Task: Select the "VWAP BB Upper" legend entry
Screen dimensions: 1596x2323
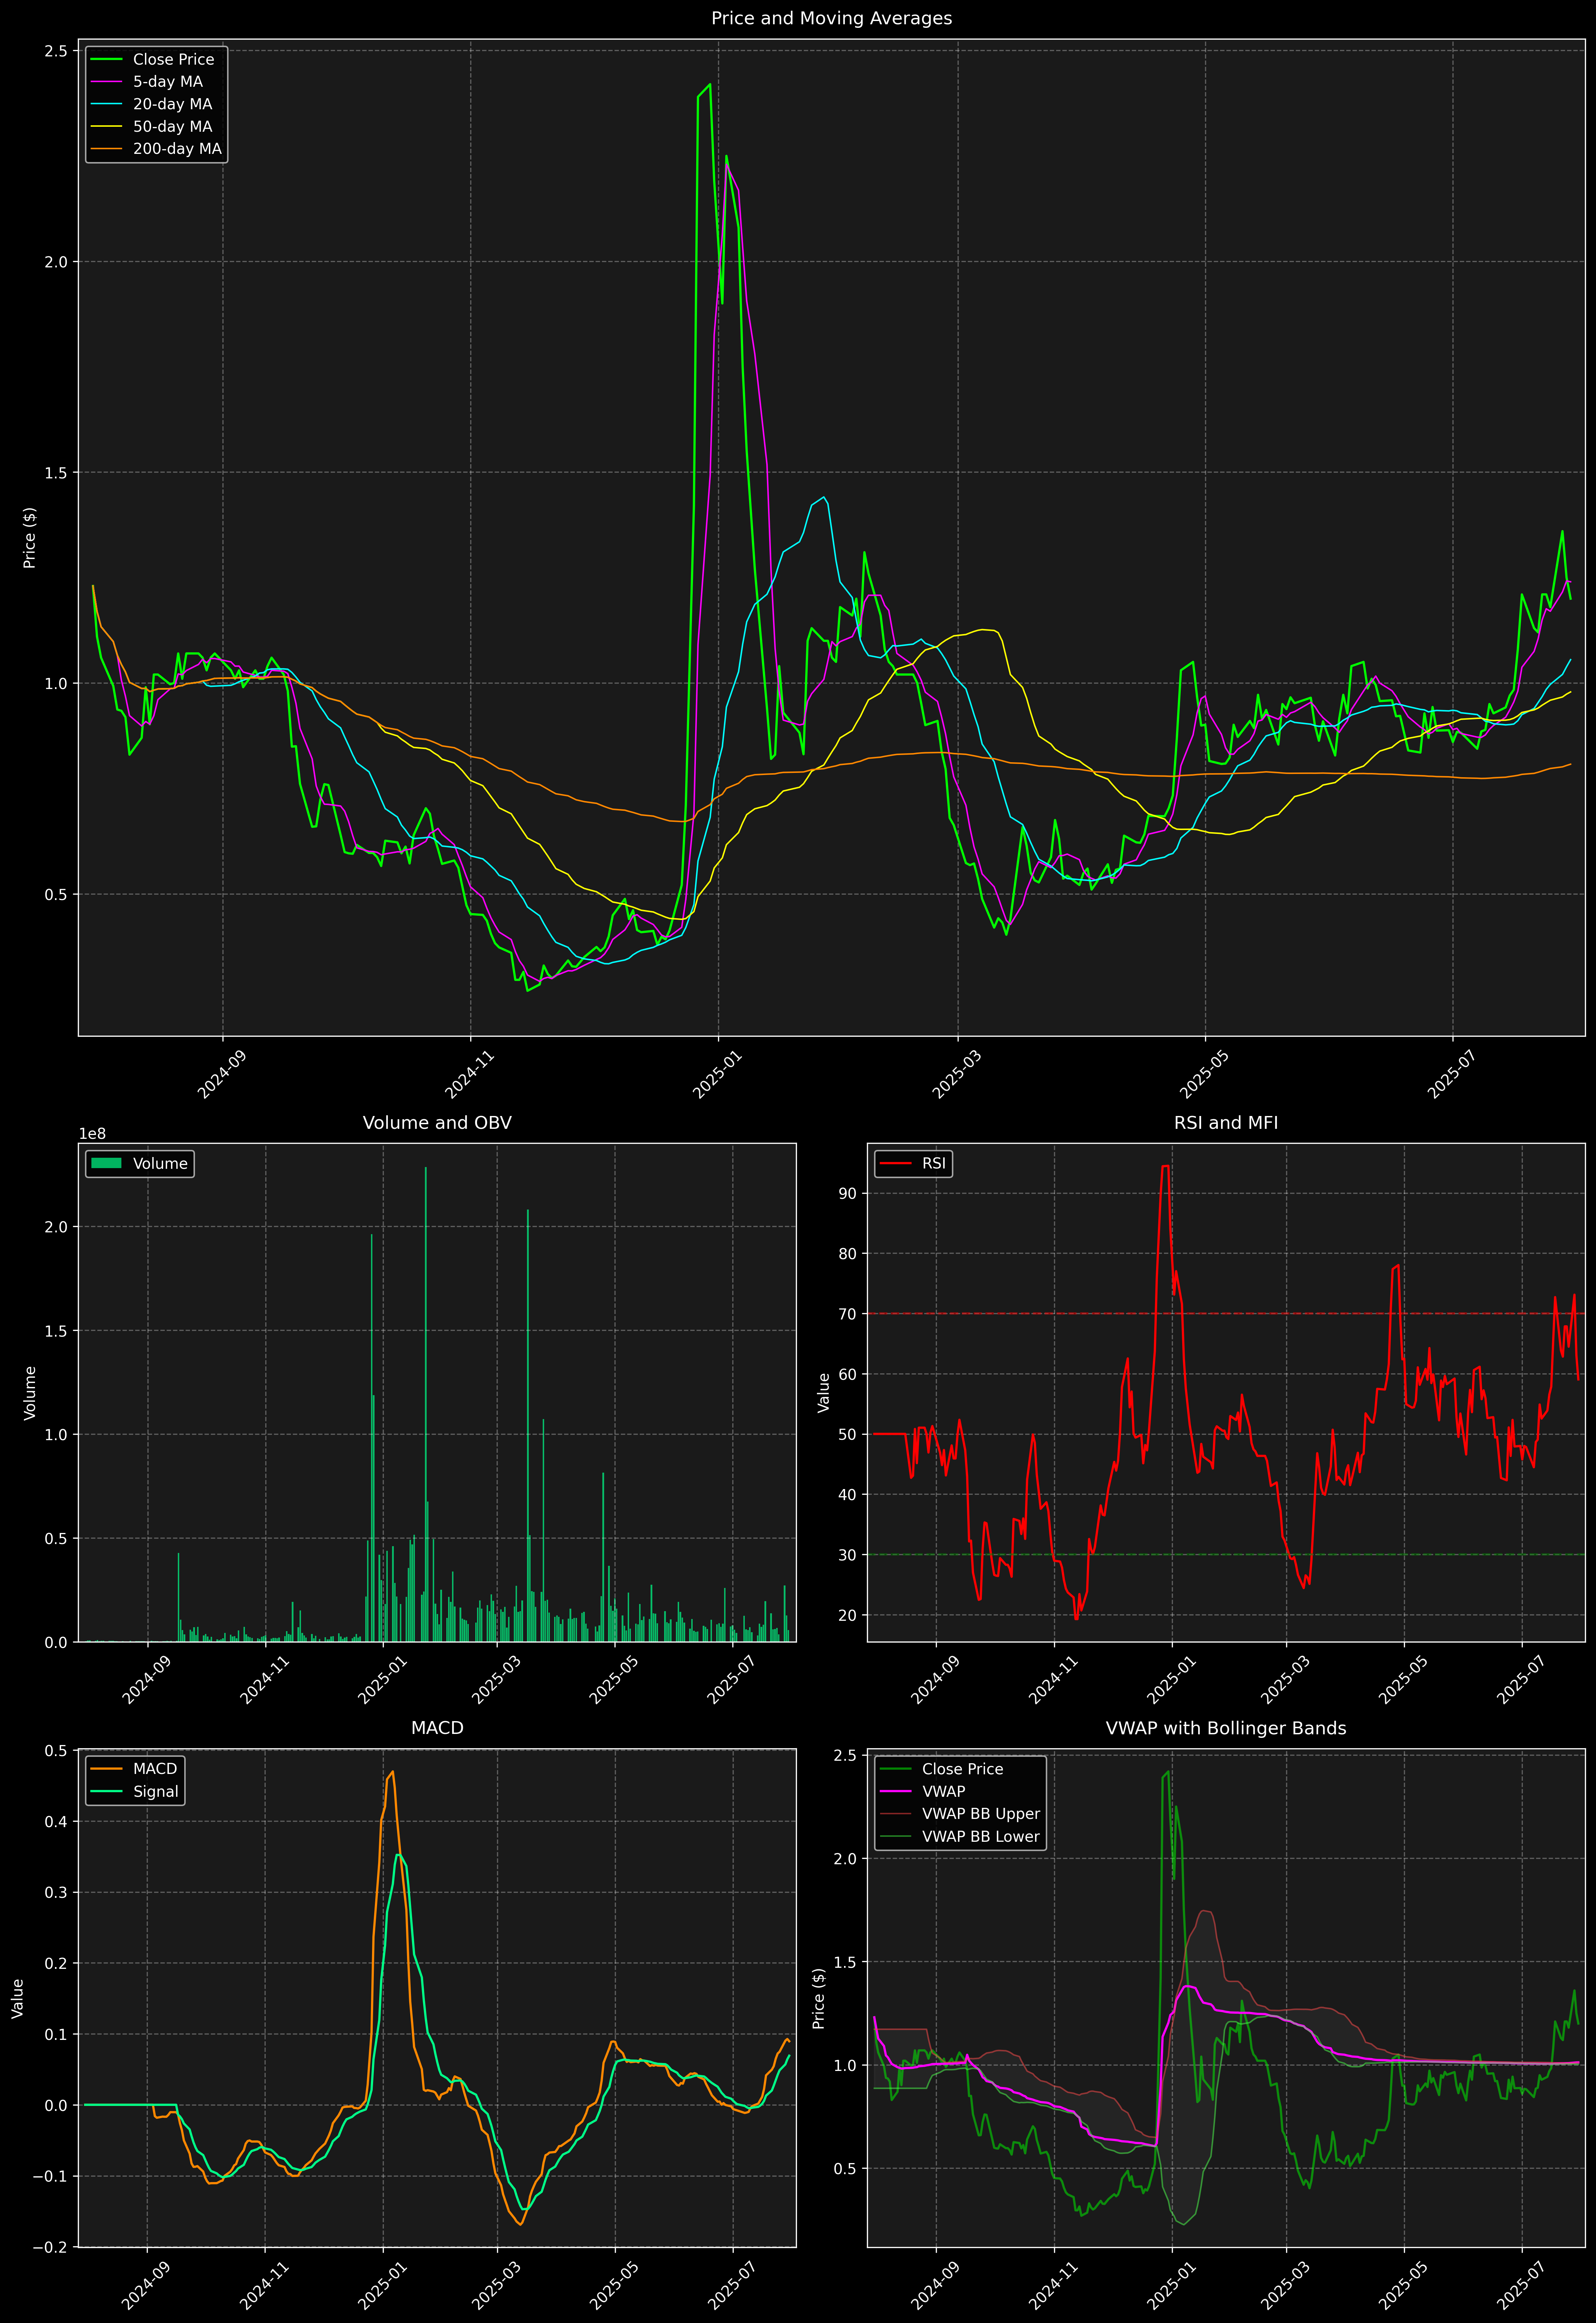Action: pyautogui.click(x=981, y=1814)
